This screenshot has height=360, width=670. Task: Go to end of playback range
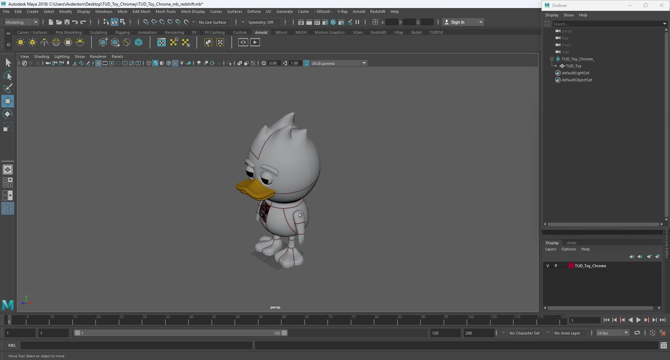[x=662, y=320]
